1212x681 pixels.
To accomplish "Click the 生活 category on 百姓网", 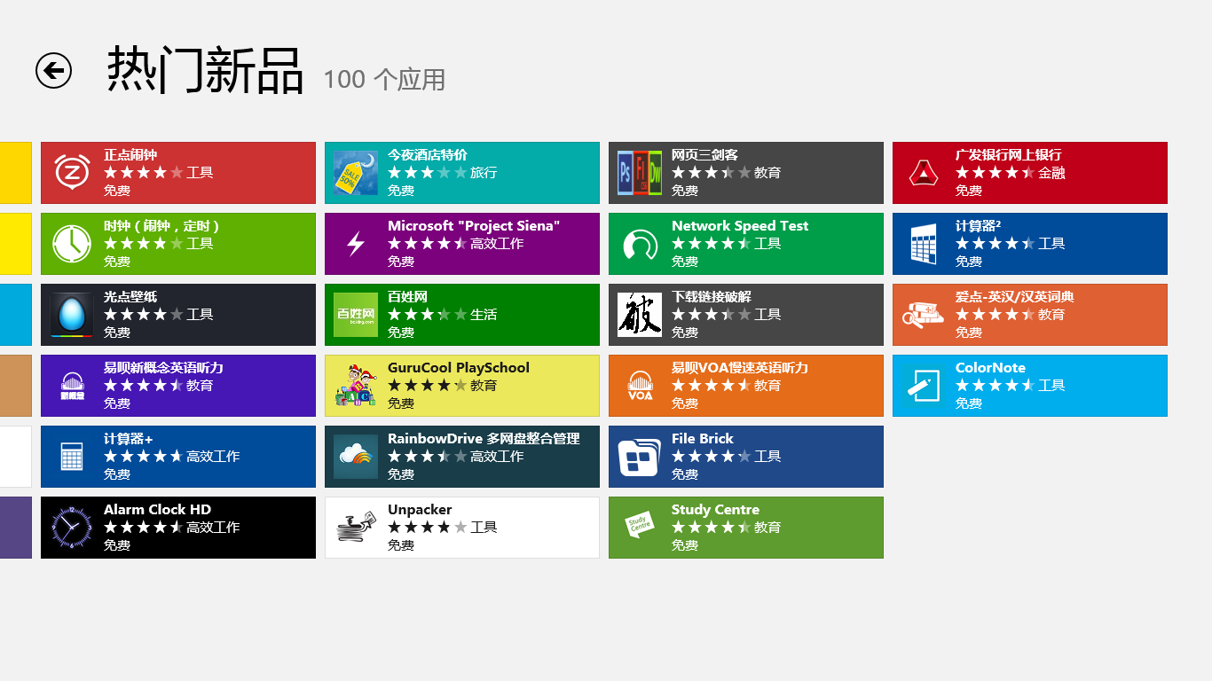I will [x=484, y=315].
